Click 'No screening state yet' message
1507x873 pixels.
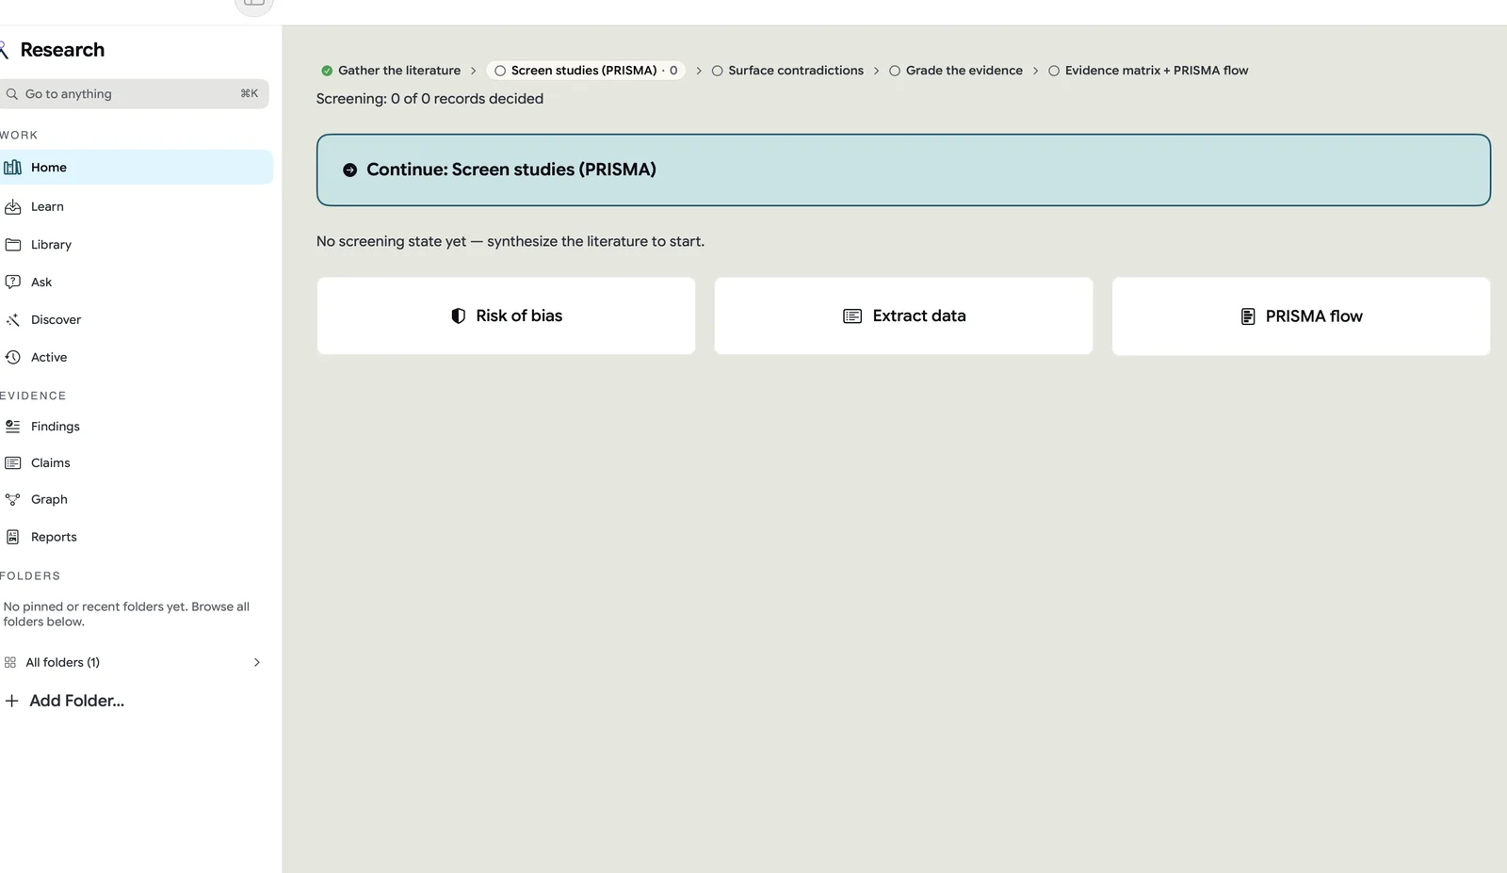coord(510,242)
